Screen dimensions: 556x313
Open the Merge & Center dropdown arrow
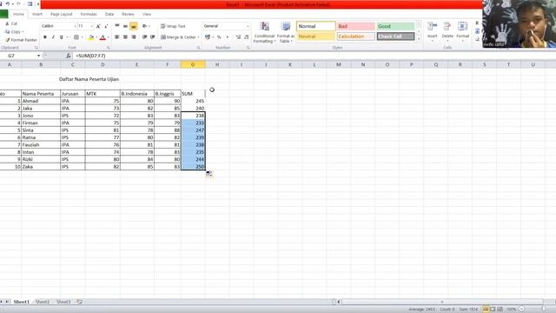click(x=198, y=37)
